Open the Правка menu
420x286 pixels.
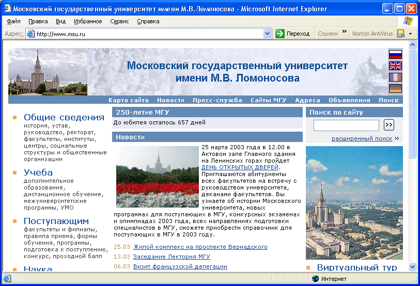[38, 21]
